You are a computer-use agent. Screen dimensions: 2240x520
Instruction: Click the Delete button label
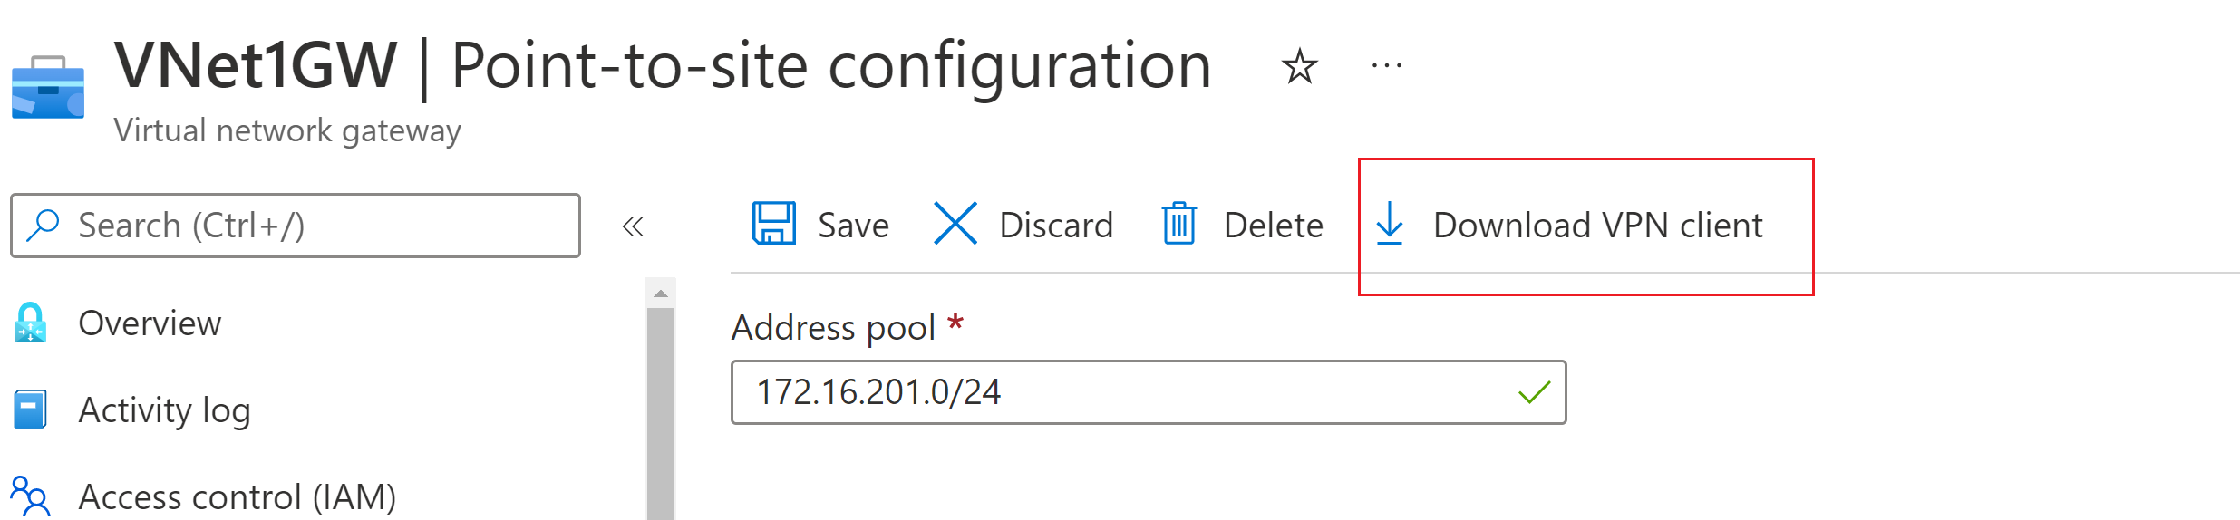point(1273,226)
